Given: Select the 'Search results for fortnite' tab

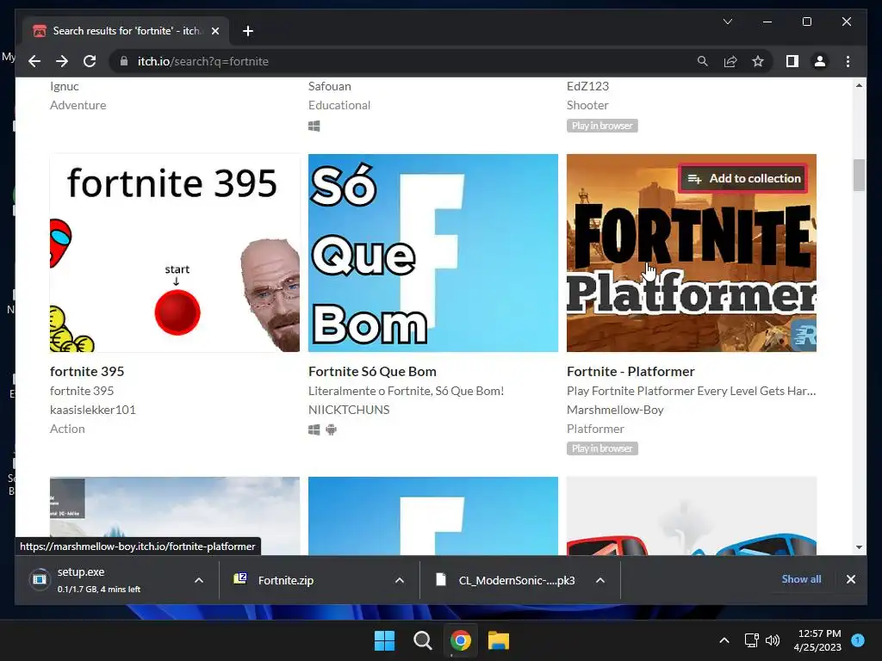Looking at the screenshot, I should [x=126, y=31].
